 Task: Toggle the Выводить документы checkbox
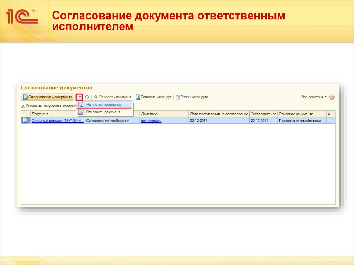pos(22,106)
